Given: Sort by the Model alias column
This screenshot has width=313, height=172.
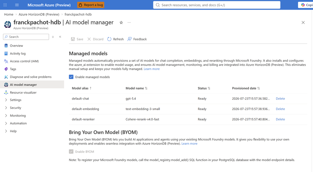Looking at the screenshot, I should tap(82, 88).
